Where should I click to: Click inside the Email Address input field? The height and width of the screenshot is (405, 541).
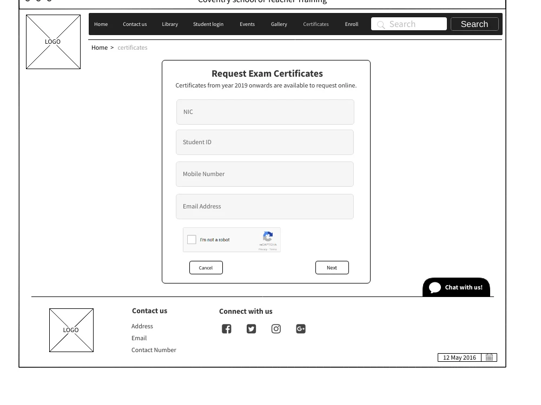pos(265,206)
